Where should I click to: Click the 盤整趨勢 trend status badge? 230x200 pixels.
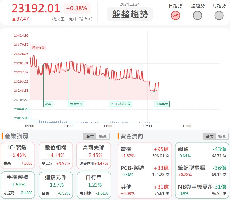[130, 14]
